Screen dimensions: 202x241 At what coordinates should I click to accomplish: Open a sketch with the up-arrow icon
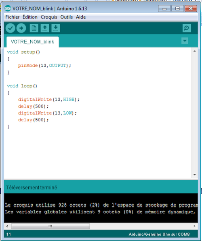point(45,28)
